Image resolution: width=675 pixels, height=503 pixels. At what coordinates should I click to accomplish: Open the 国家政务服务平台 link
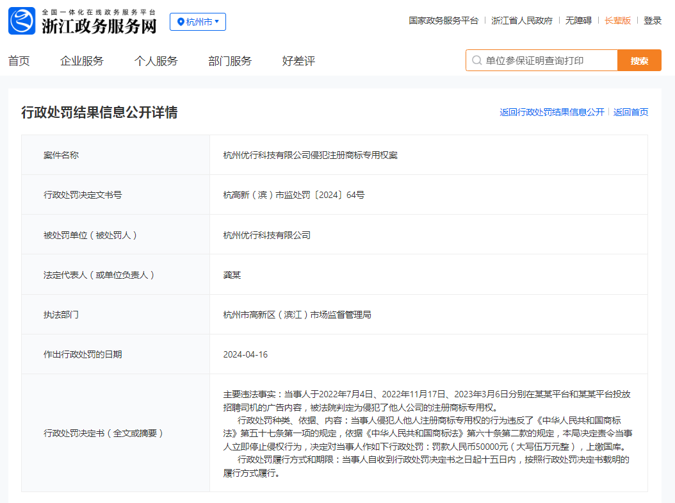click(x=443, y=21)
